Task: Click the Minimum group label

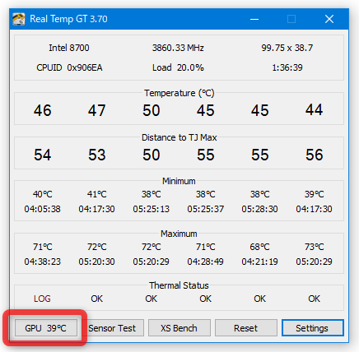Action: pyautogui.click(x=179, y=181)
